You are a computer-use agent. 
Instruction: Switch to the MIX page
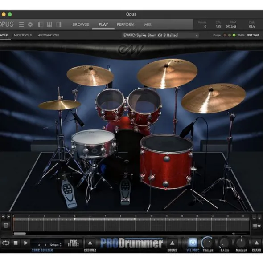[148, 24]
